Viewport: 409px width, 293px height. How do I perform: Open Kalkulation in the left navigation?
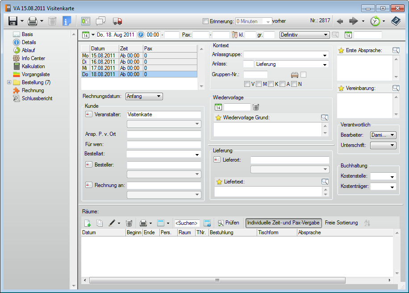pos(33,66)
